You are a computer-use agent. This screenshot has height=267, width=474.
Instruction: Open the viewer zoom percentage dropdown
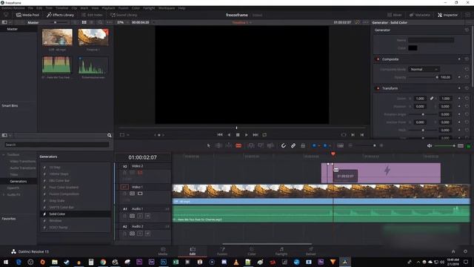pos(123,22)
